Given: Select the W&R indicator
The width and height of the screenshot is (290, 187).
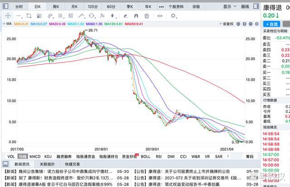Looking at the screenshot, I should coord(196,156).
